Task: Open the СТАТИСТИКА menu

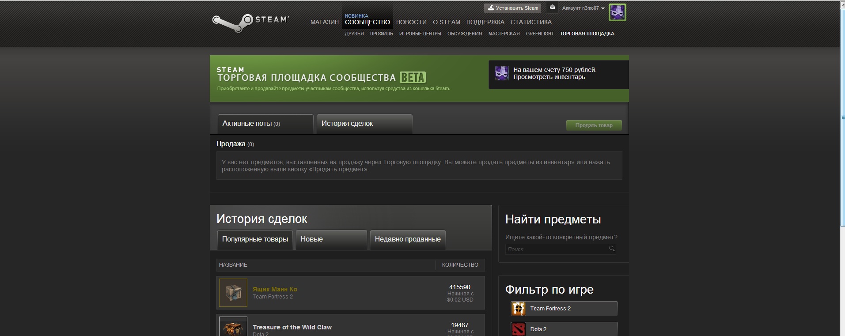Action: tap(531, 22)
